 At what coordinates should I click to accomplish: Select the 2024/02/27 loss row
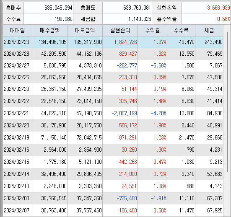point(113,65)
